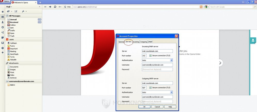
Task: Switch to the General tab
Action: coord(121,42)
